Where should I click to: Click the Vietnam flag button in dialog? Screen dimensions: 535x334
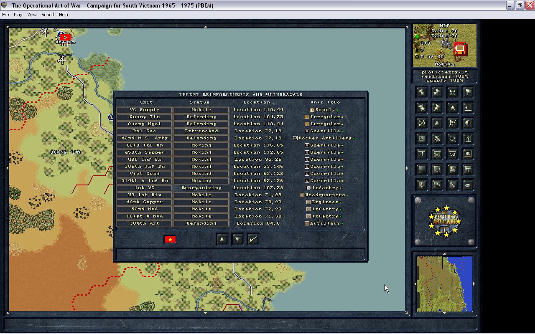click(170, 239)
